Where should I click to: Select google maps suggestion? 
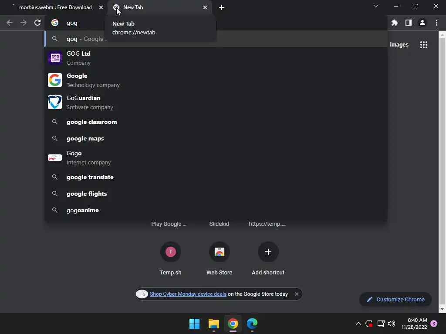click(x=216, y=138)
